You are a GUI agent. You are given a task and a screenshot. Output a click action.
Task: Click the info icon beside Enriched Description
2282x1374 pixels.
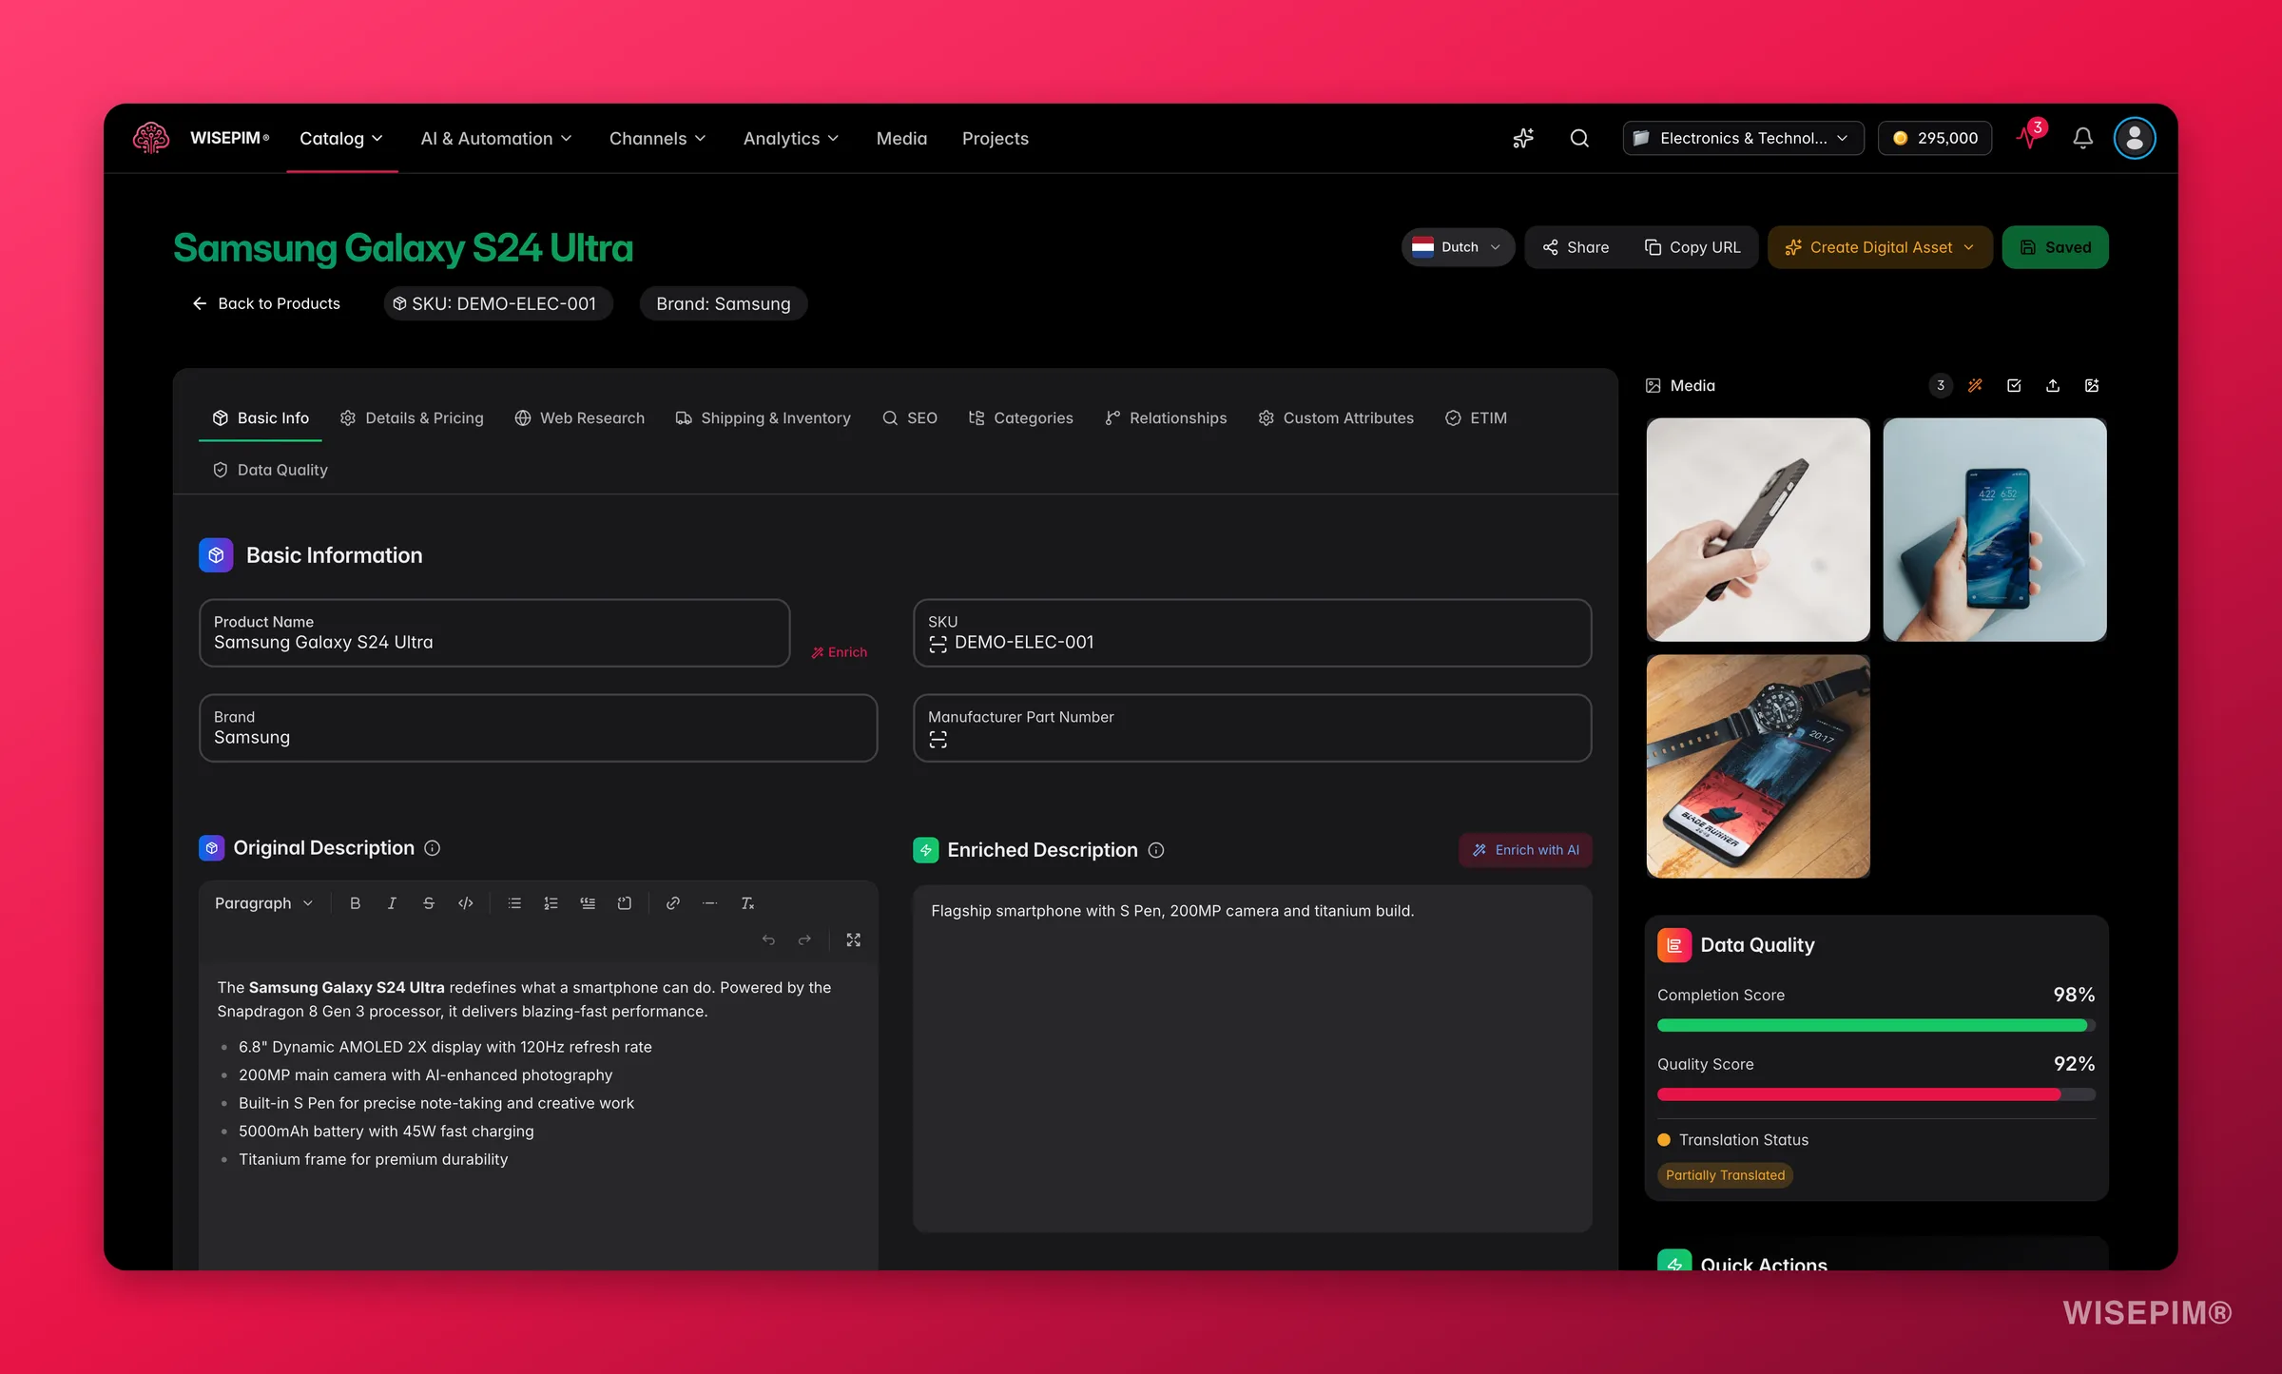coord(1156,850)
